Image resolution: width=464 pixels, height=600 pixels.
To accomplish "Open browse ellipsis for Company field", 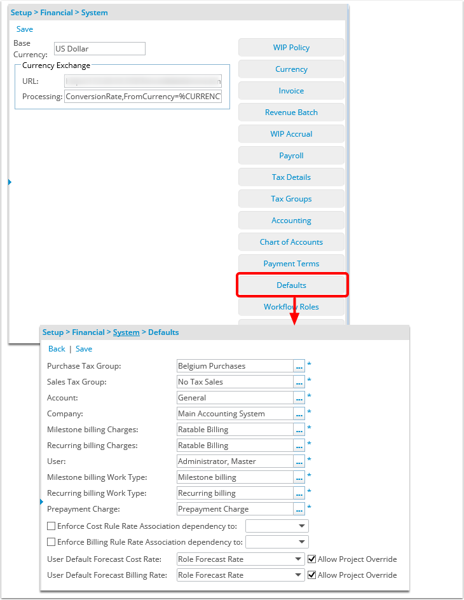I will pos(299,414).
